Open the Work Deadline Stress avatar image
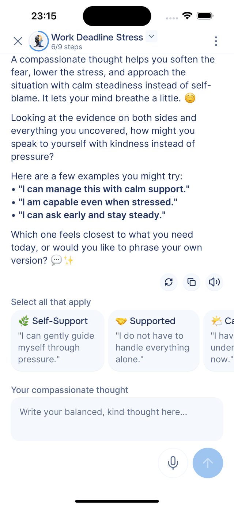Image resolution: width=234 pixels, height=507 pixels. point(38,41)
